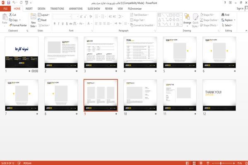Click the Find binoculars icon

[x=223, y=15]
